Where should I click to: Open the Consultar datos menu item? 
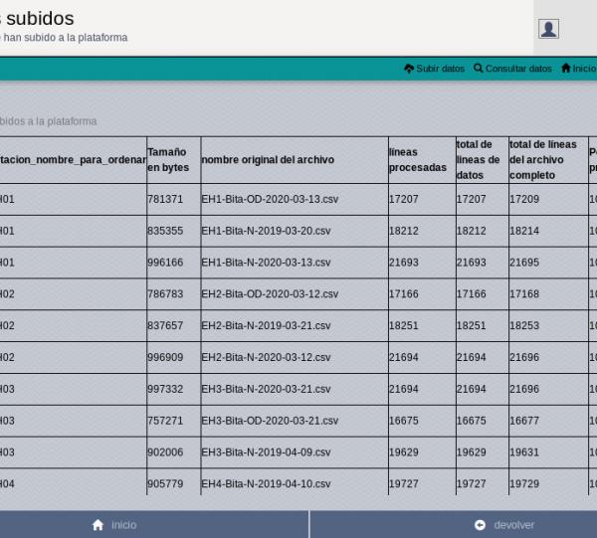(x=517, y=69)
